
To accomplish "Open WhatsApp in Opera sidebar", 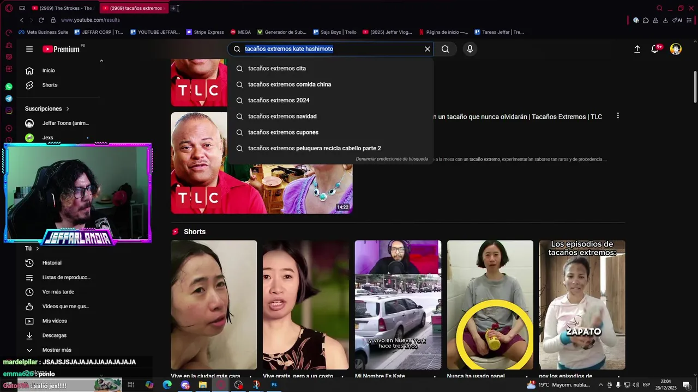I will coord(9,87).
